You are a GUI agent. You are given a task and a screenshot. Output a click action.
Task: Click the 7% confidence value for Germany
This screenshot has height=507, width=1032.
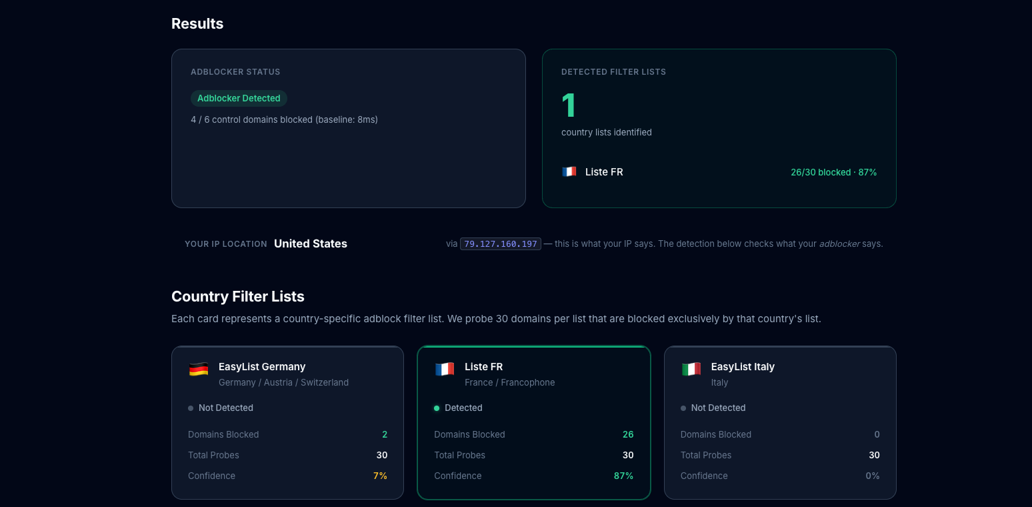pos(380,476)
